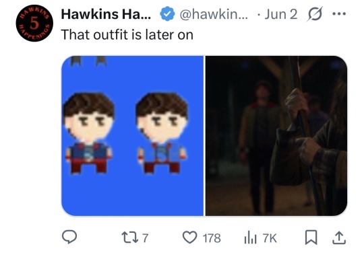The height and width of the screenshot is (257, 364).
Task: Click the blue verified badge
Action: (x=167, y=14)
